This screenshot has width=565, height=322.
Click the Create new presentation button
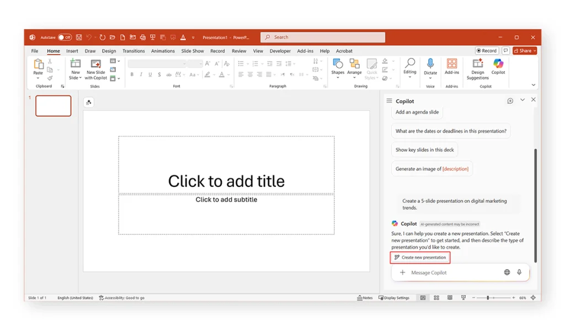pyautogui.click(x=420, y=257)
